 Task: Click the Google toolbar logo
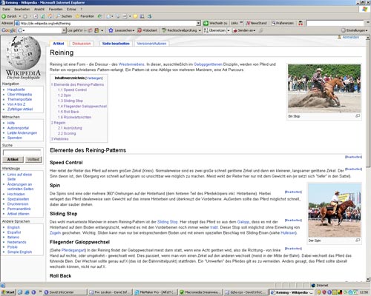9,30
